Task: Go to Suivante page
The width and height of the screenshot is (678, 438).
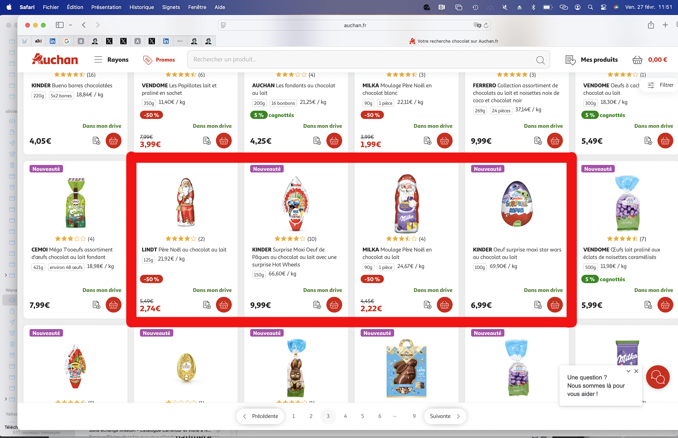Action: (445, 416)
